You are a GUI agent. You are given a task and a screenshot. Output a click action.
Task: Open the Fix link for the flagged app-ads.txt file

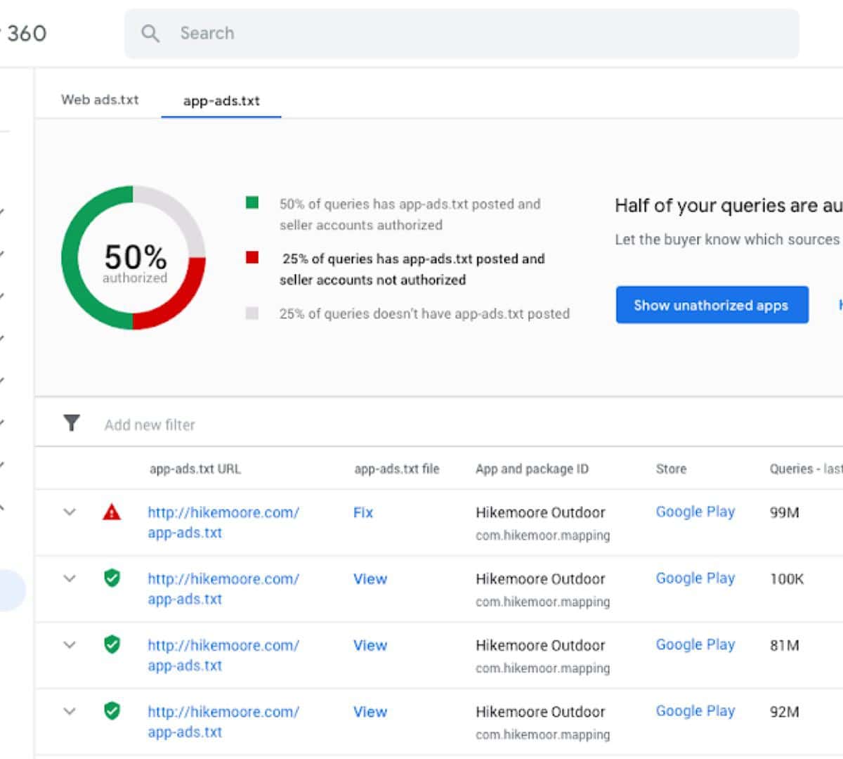pyautogui.click(x=362, y=512)
